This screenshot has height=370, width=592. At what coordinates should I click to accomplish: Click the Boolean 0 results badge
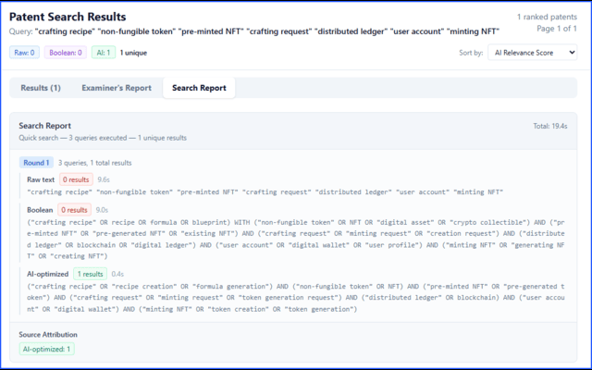74,210
